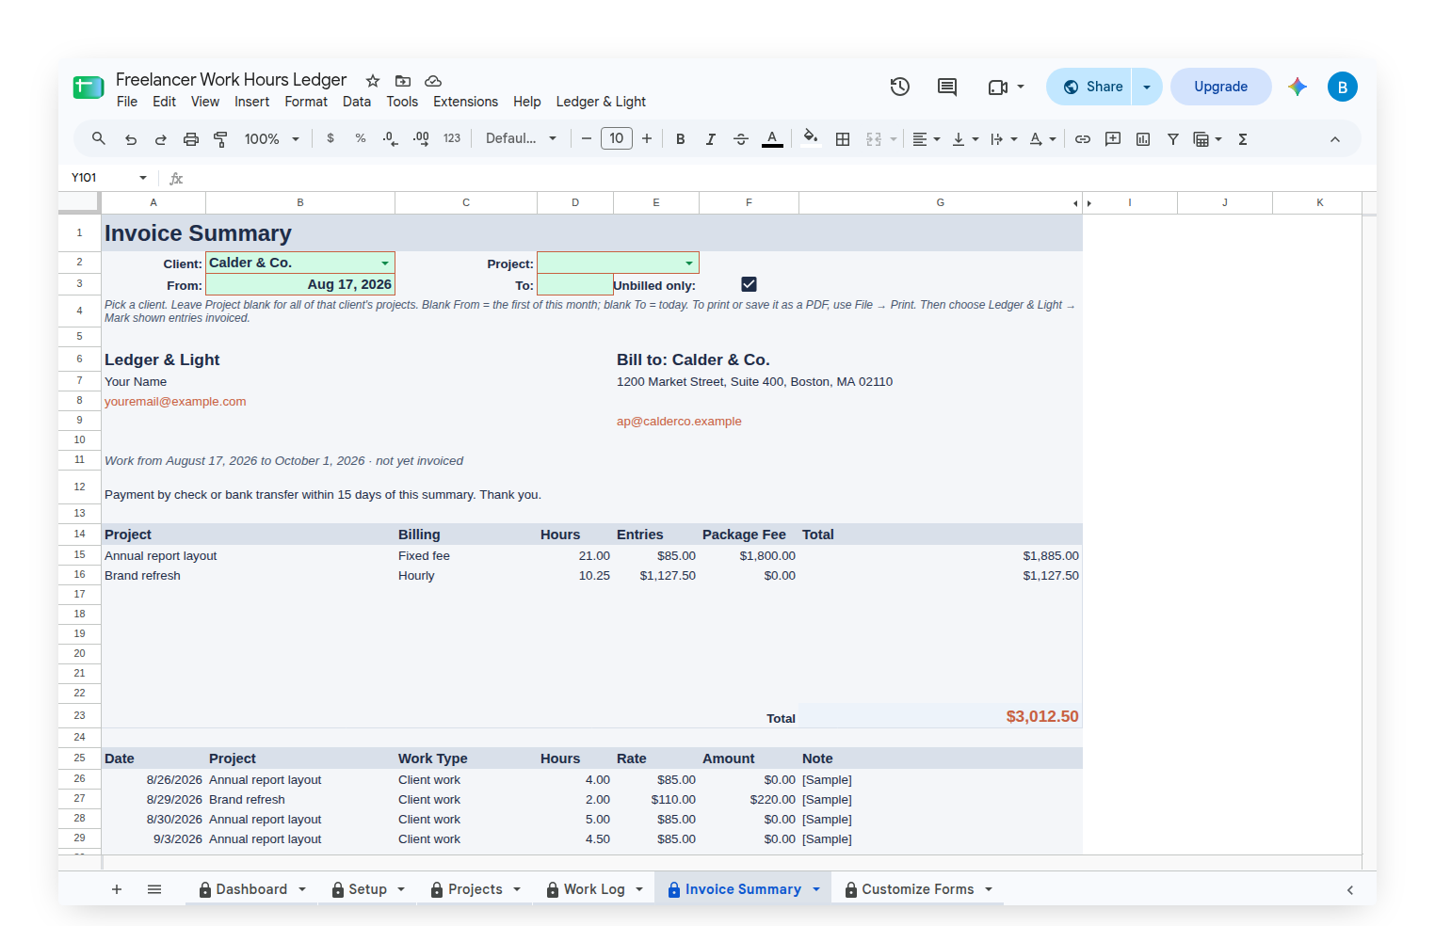Open the font family dropdown
This screenshot has width=1435, height=926.
point(522,139)
